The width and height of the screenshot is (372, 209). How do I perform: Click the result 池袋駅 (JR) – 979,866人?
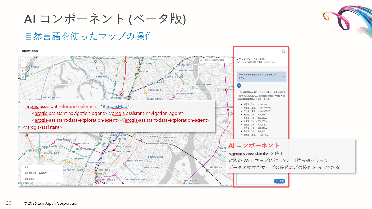pyautogui.click(x=255, y=115)
